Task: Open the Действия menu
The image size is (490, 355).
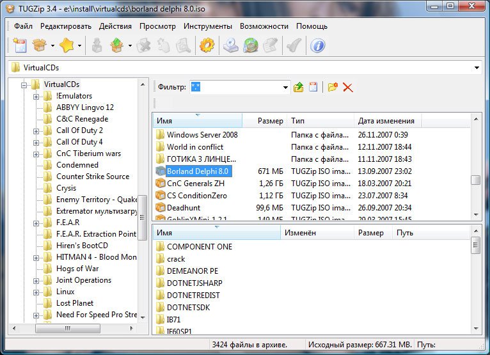Action: pos(115,26)
